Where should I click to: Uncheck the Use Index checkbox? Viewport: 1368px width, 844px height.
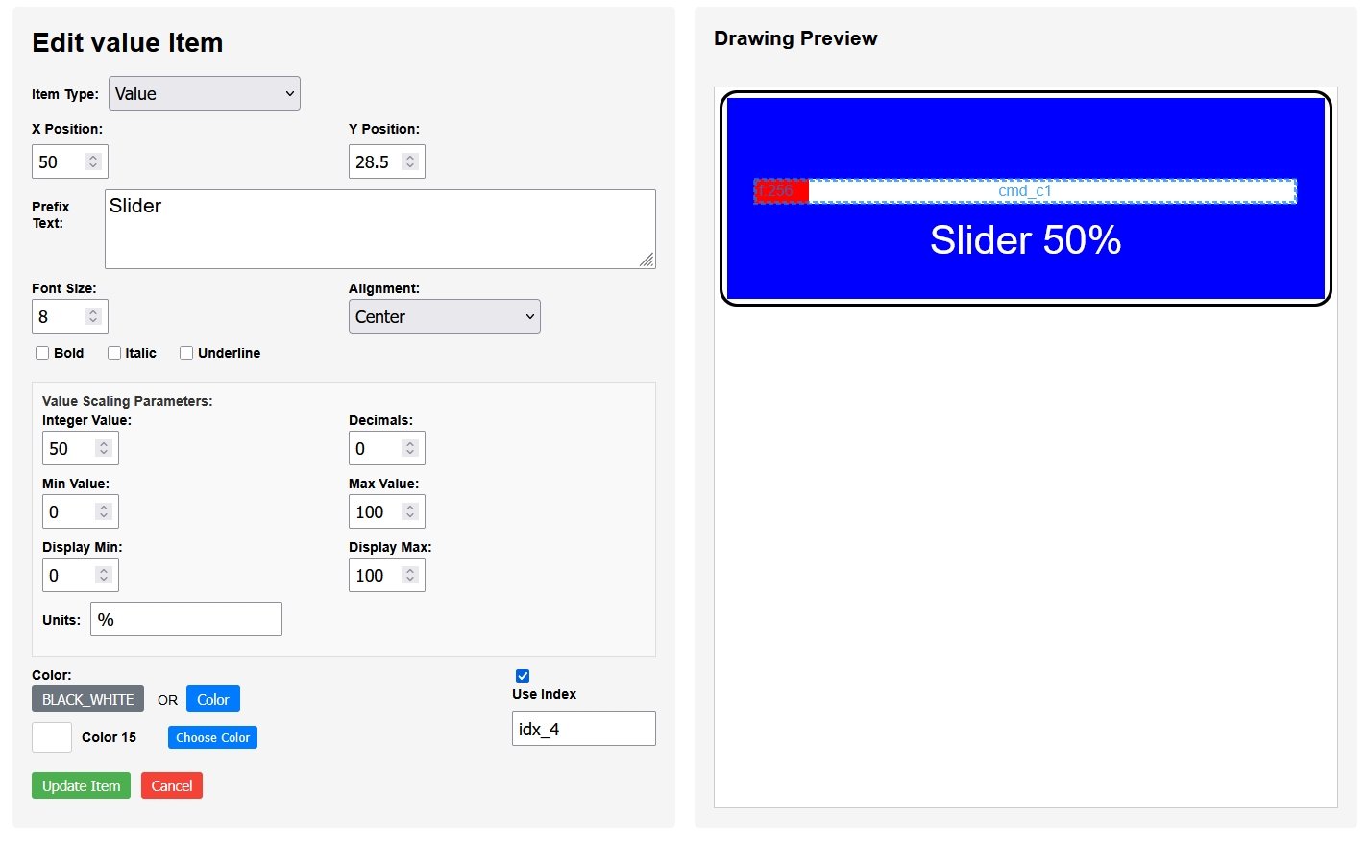click(523, 676)
